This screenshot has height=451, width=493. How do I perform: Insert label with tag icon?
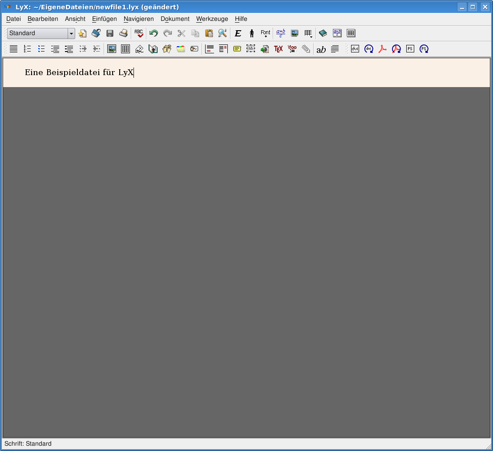point(139,49)
